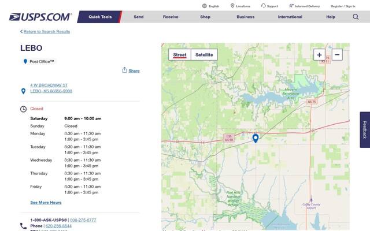370x231 pixels.
Task: Click the back chevron near Return link
Action: [x=21, y=31]
